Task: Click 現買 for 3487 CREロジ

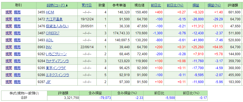Action: pyautogui.click(x=9, y=33)
